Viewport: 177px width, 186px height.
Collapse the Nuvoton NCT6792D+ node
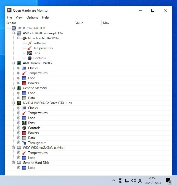[x=19, y=38]
